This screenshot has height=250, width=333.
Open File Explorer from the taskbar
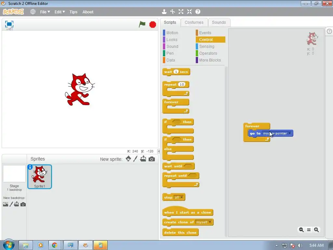(25, 245)
